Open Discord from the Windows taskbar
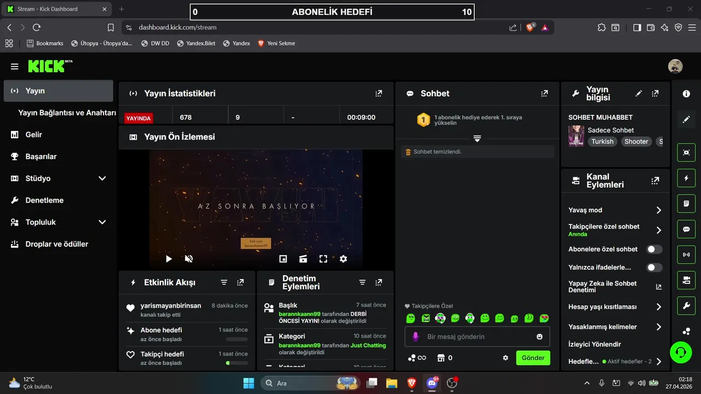Screen dimensions: 701x394 pyautogui.click(x=432, y=383)
